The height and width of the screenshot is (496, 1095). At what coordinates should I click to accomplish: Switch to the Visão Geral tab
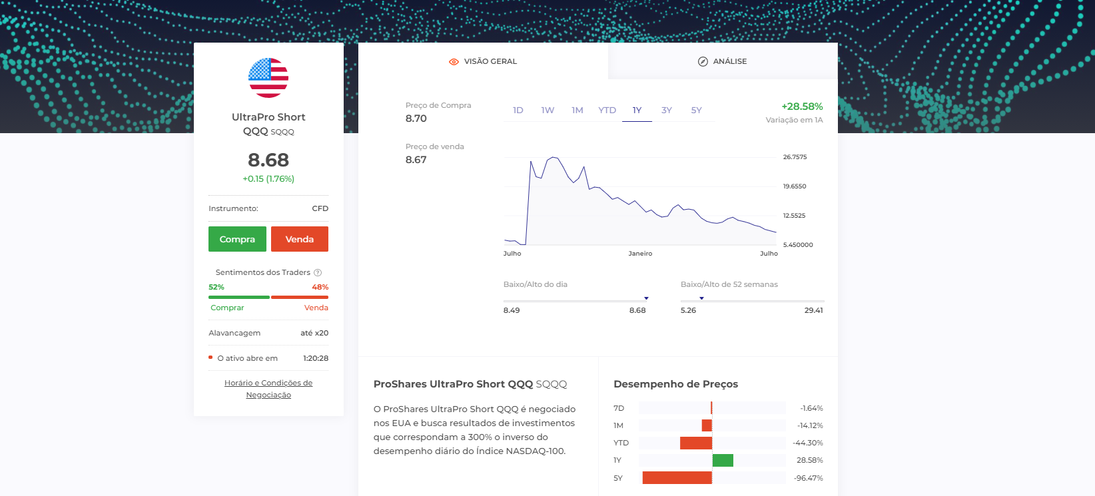tap(483, 61)
